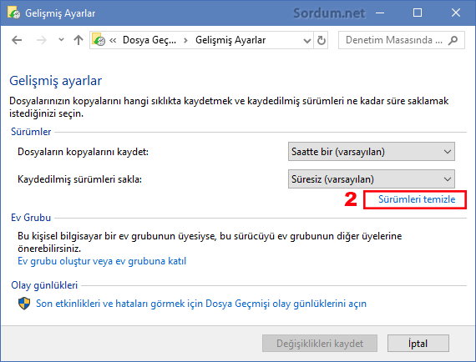
Task: Close the Gelişmiş Ayarlar window
Action: point(456,13)
